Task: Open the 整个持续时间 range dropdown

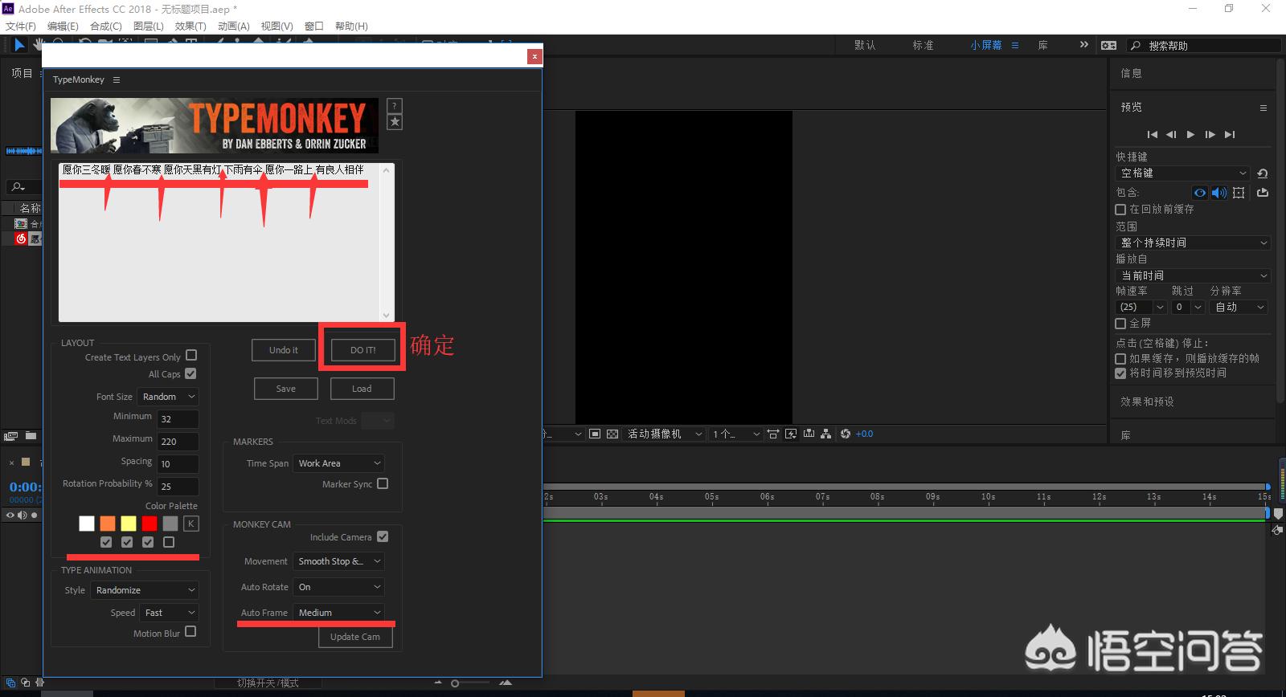Action: 1193,243
